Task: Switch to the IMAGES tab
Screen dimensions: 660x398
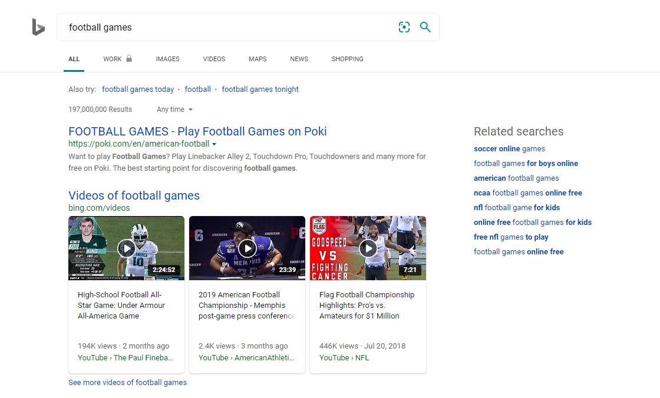Action: (x=167, y=59)
